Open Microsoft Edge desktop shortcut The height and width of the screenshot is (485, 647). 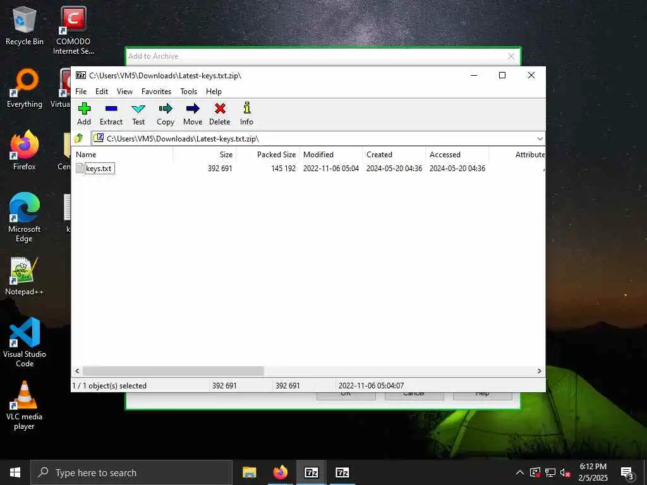coord(25,217)
